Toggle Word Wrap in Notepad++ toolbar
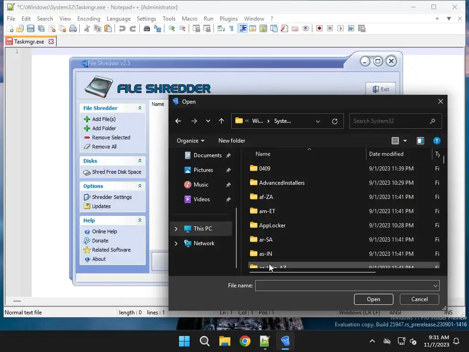This screenshot has height=352, width=469. pos(221,28)
